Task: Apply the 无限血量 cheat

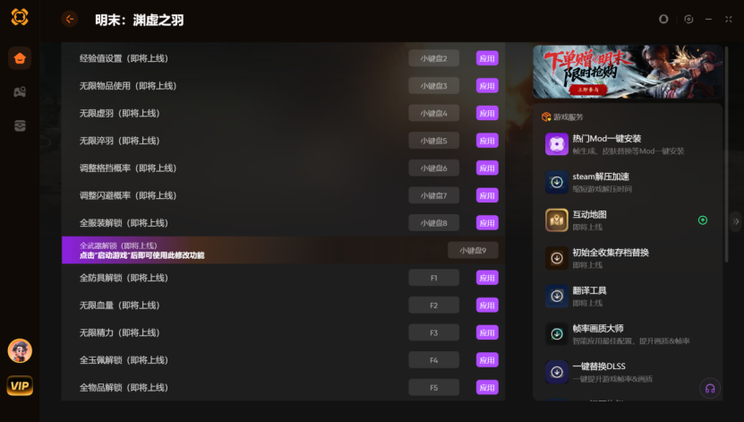Action: tap(487, 306)
